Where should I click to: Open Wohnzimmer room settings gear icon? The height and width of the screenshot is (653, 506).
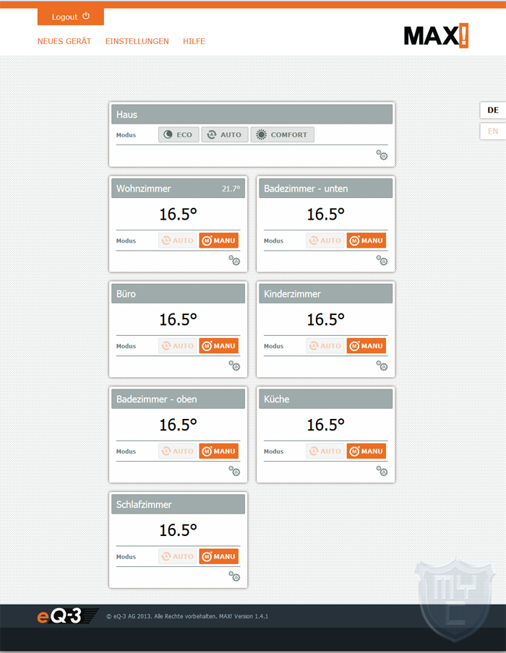pyautogui.click(x=234, y=260)
